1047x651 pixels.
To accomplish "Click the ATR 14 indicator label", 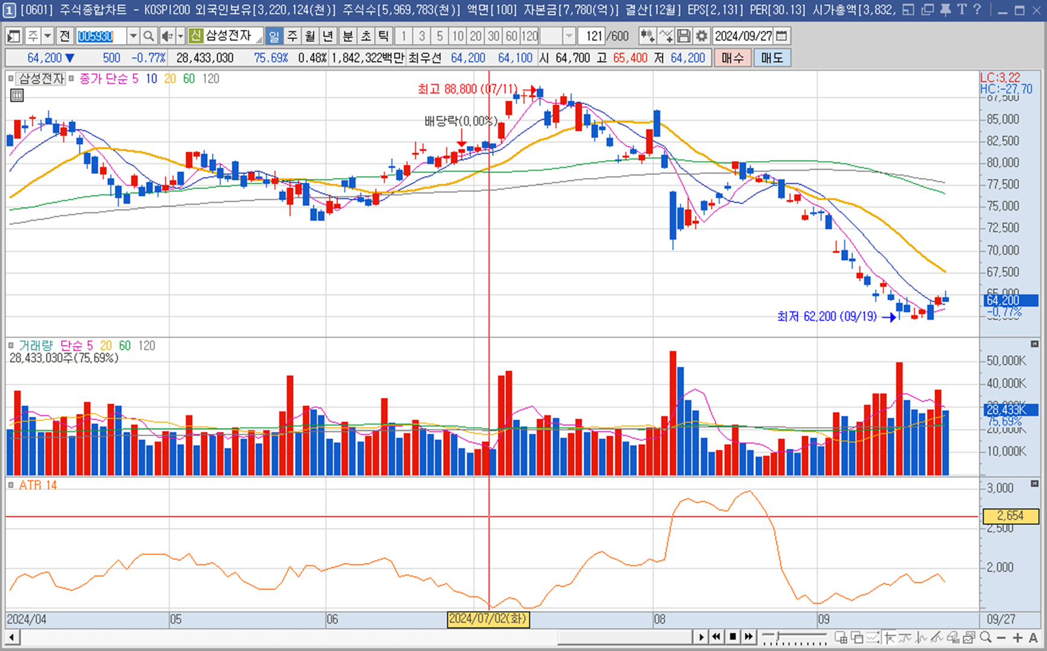I will (x=37, y=485).
